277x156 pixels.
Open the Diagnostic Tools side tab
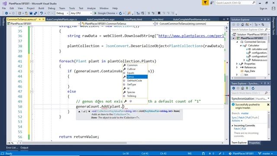coord(274,26)
